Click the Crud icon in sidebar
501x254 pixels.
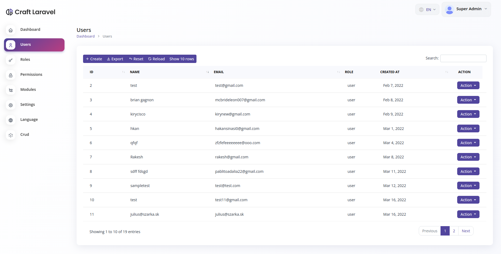(x=10, y=135)
